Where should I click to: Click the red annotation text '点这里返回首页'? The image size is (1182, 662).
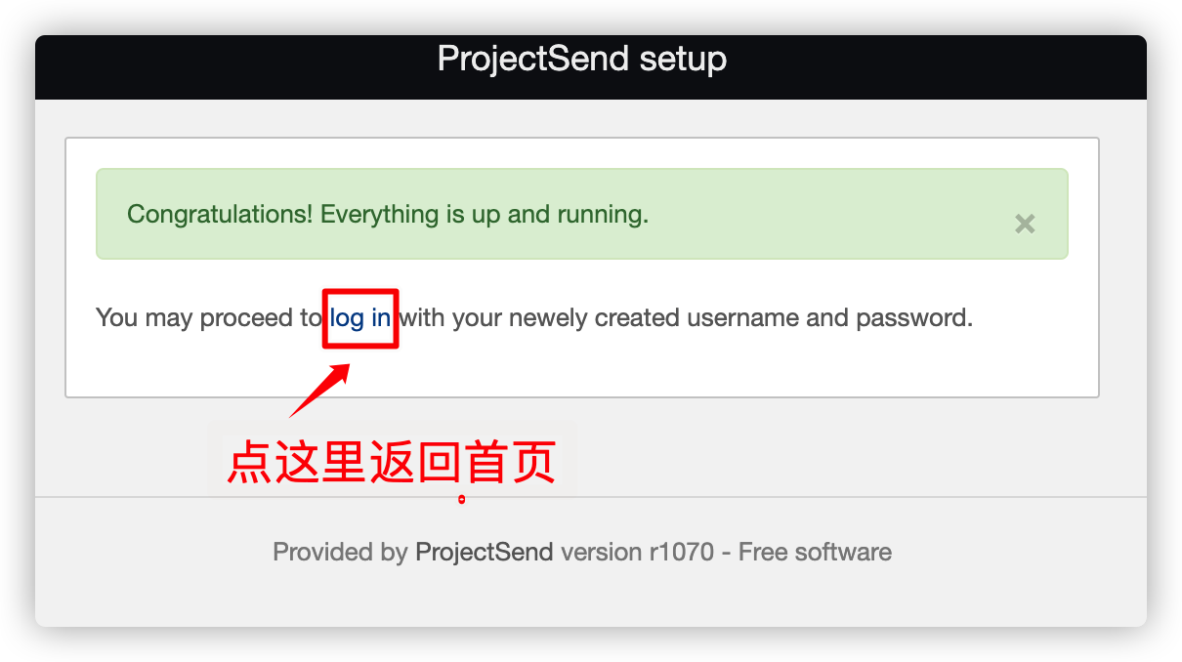[391, 463]
